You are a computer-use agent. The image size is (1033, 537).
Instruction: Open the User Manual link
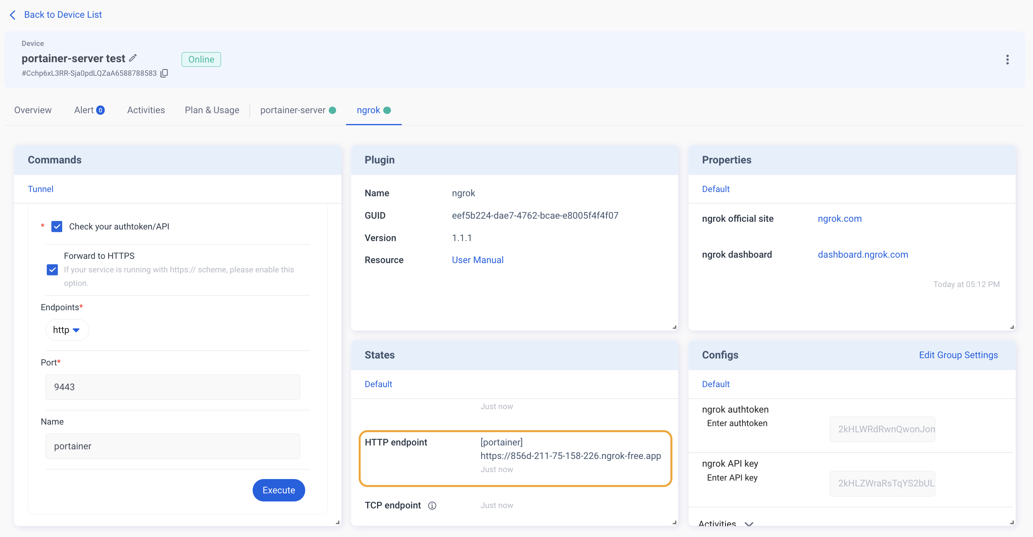pos(477,260)
